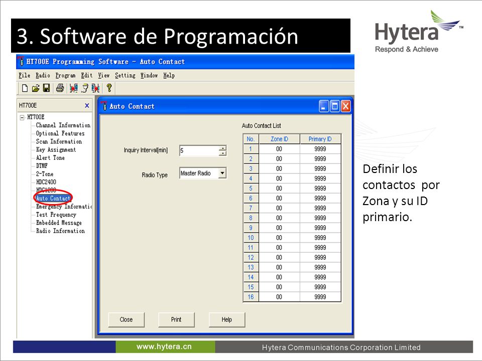Click the Read from radio toolbar icon
The image size is (482, 361).
[73, 88]
